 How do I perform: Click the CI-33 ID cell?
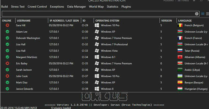tap(85, 51)
